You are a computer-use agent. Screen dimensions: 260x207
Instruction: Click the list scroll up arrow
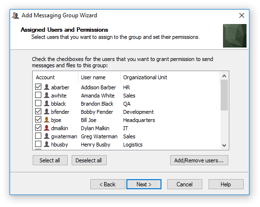[x=224, y=76]
